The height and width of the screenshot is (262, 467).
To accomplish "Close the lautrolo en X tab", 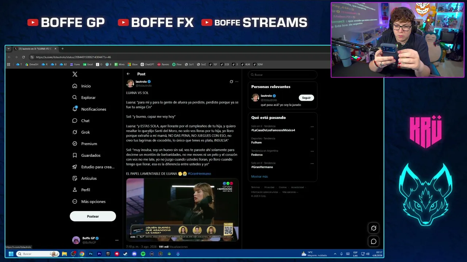I will click(x=55, y=49).
